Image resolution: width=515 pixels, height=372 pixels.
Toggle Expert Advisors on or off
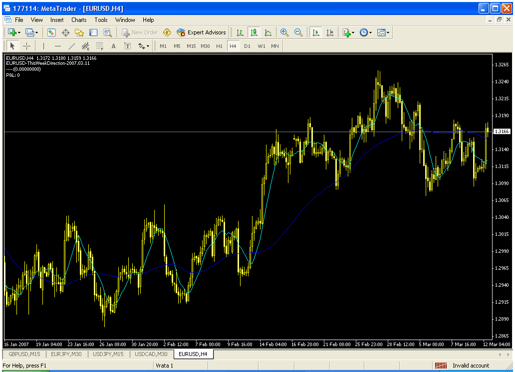[201, 32]
